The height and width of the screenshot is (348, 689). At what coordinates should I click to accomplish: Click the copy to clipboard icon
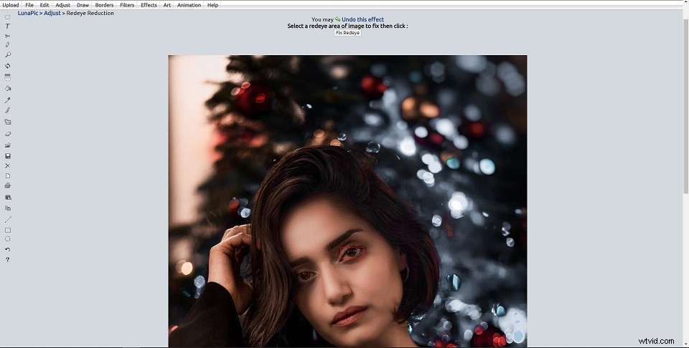(7, 198)
